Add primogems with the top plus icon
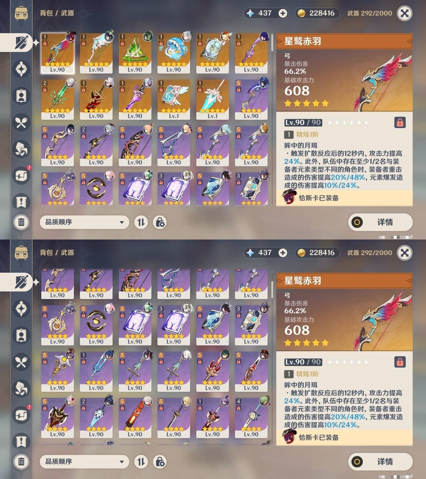This screenshot has height=479, width=426. click(283, 13)
